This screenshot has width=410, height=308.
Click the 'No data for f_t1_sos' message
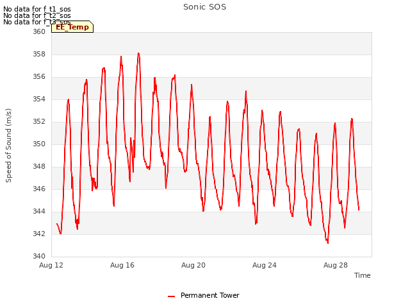pyautogui.click(x=37, y=9)
